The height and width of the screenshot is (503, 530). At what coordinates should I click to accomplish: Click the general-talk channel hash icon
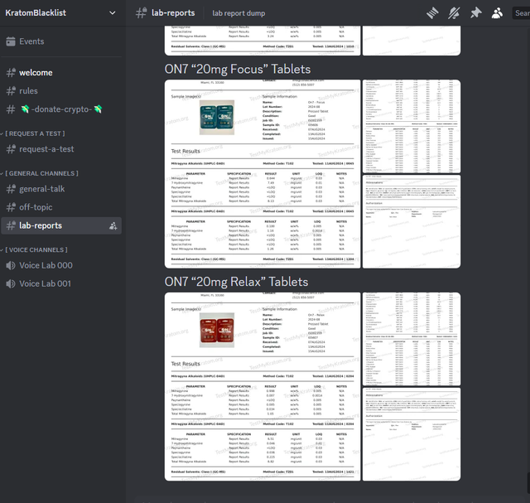(x=11, y=189)
